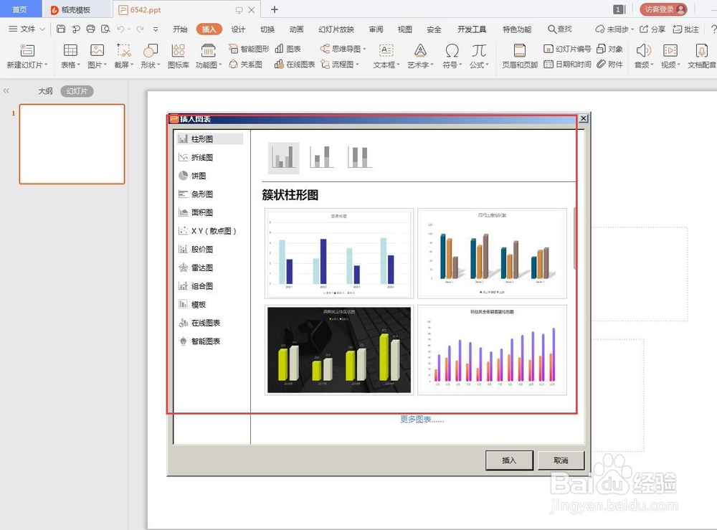Viewport: 717px width, 530px height.
Task: Click the Audio icon
Action: (643, 50)
